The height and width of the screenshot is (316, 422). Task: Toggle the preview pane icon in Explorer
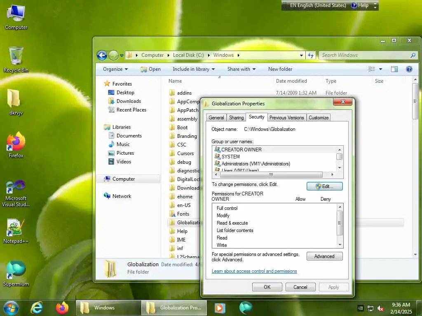(x=394, y=69)
